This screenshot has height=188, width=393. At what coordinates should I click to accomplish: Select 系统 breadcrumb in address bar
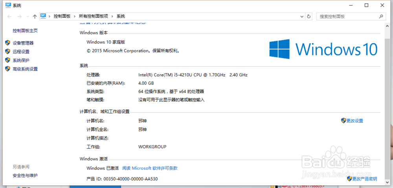click(121, 16)
